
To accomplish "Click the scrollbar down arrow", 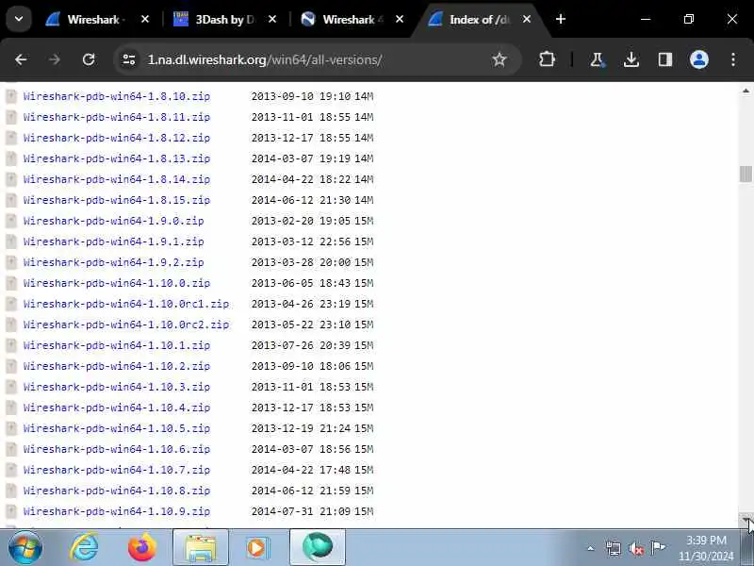I will coord(746,520).
